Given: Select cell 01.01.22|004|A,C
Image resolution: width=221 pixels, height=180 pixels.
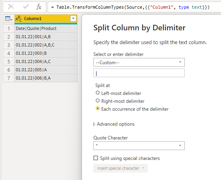Looking at the screenshot, I should [46, 61].
